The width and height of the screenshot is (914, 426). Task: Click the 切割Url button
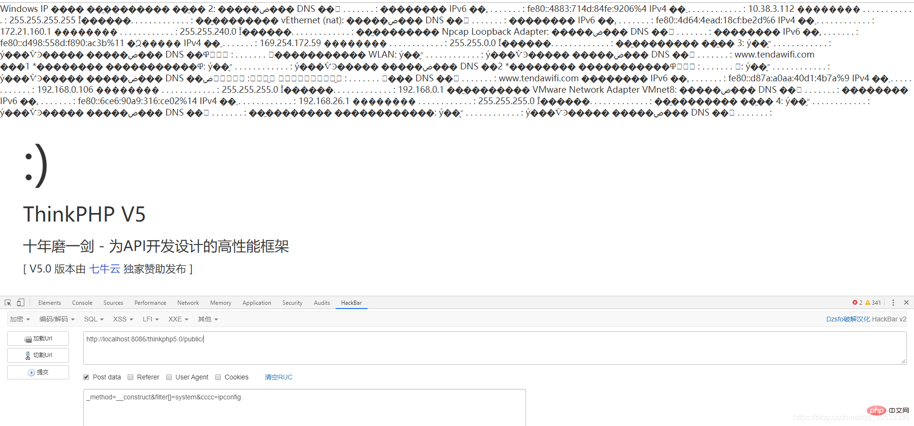tap(38, 355)
